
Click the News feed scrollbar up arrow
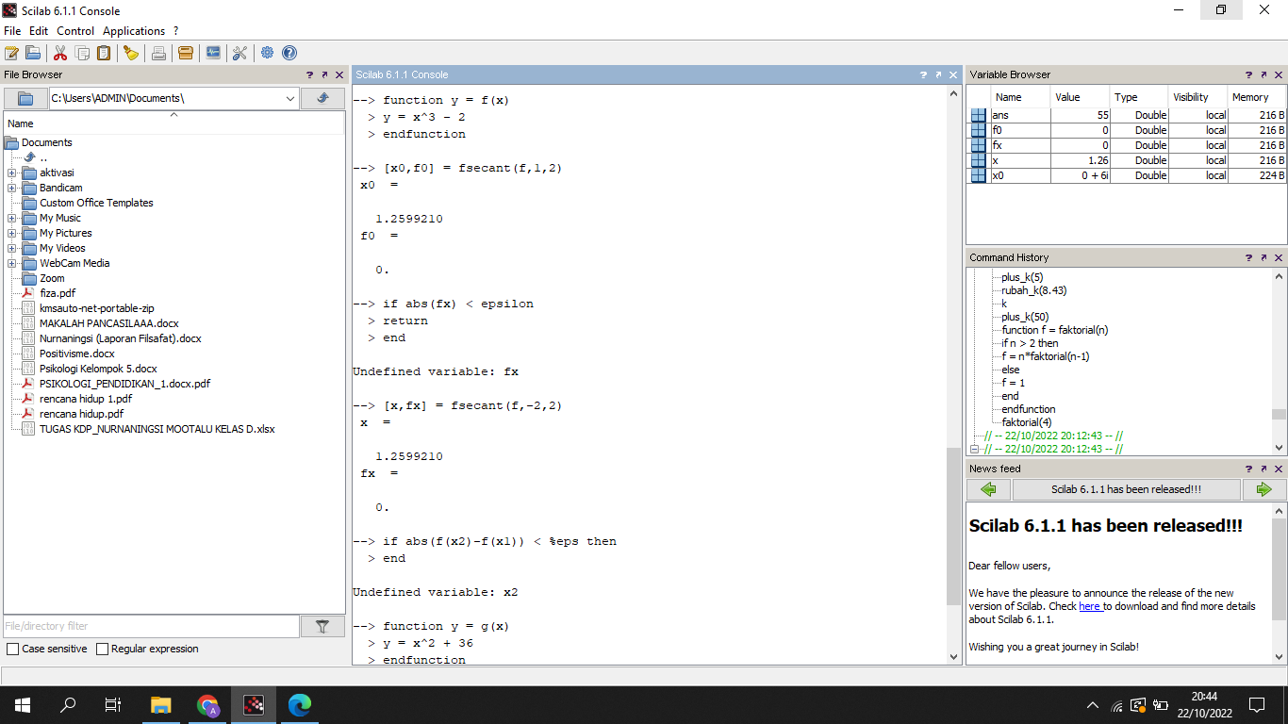pyautogui.click(x=1279, y=511)
